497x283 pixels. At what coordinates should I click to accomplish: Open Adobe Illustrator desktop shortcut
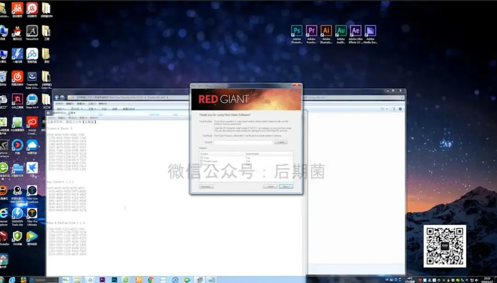pos(326,34)
